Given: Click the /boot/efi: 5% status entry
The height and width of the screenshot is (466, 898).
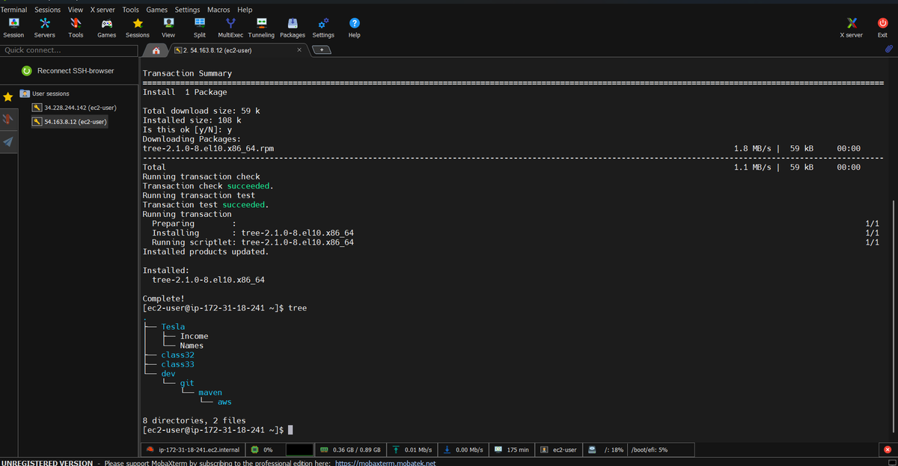Looking at the screenshot, I should click(x=650, y=450).
